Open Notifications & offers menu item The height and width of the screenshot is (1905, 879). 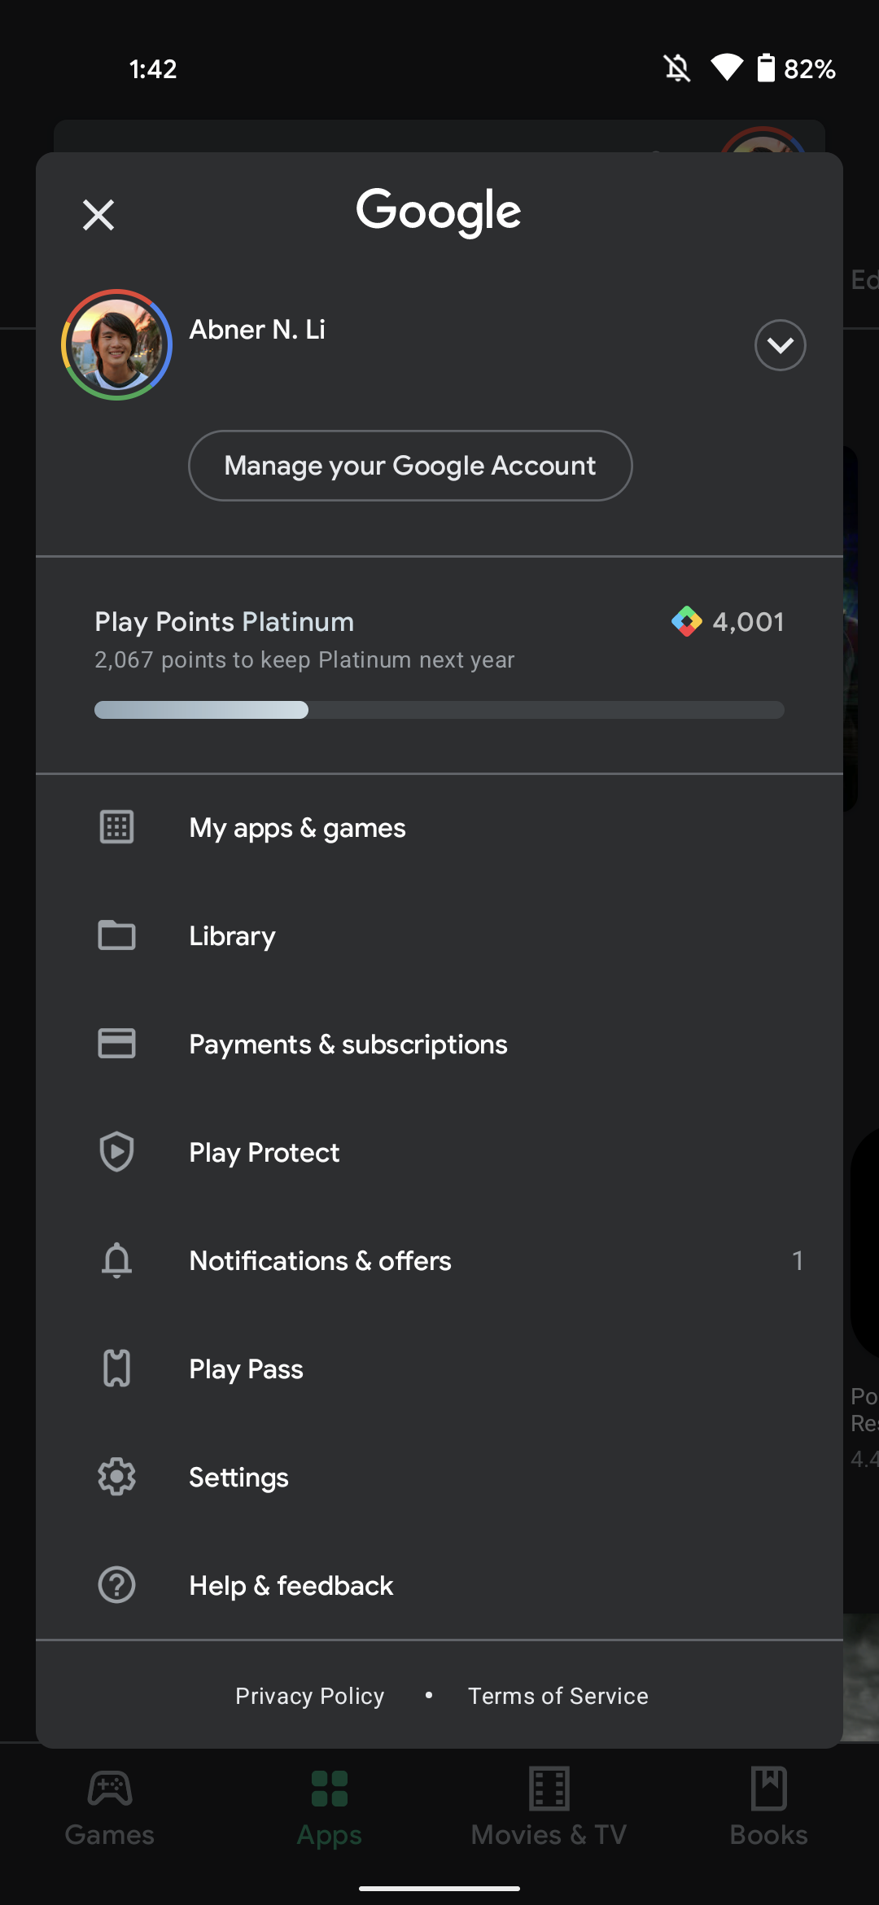(x=321, y=1261)
